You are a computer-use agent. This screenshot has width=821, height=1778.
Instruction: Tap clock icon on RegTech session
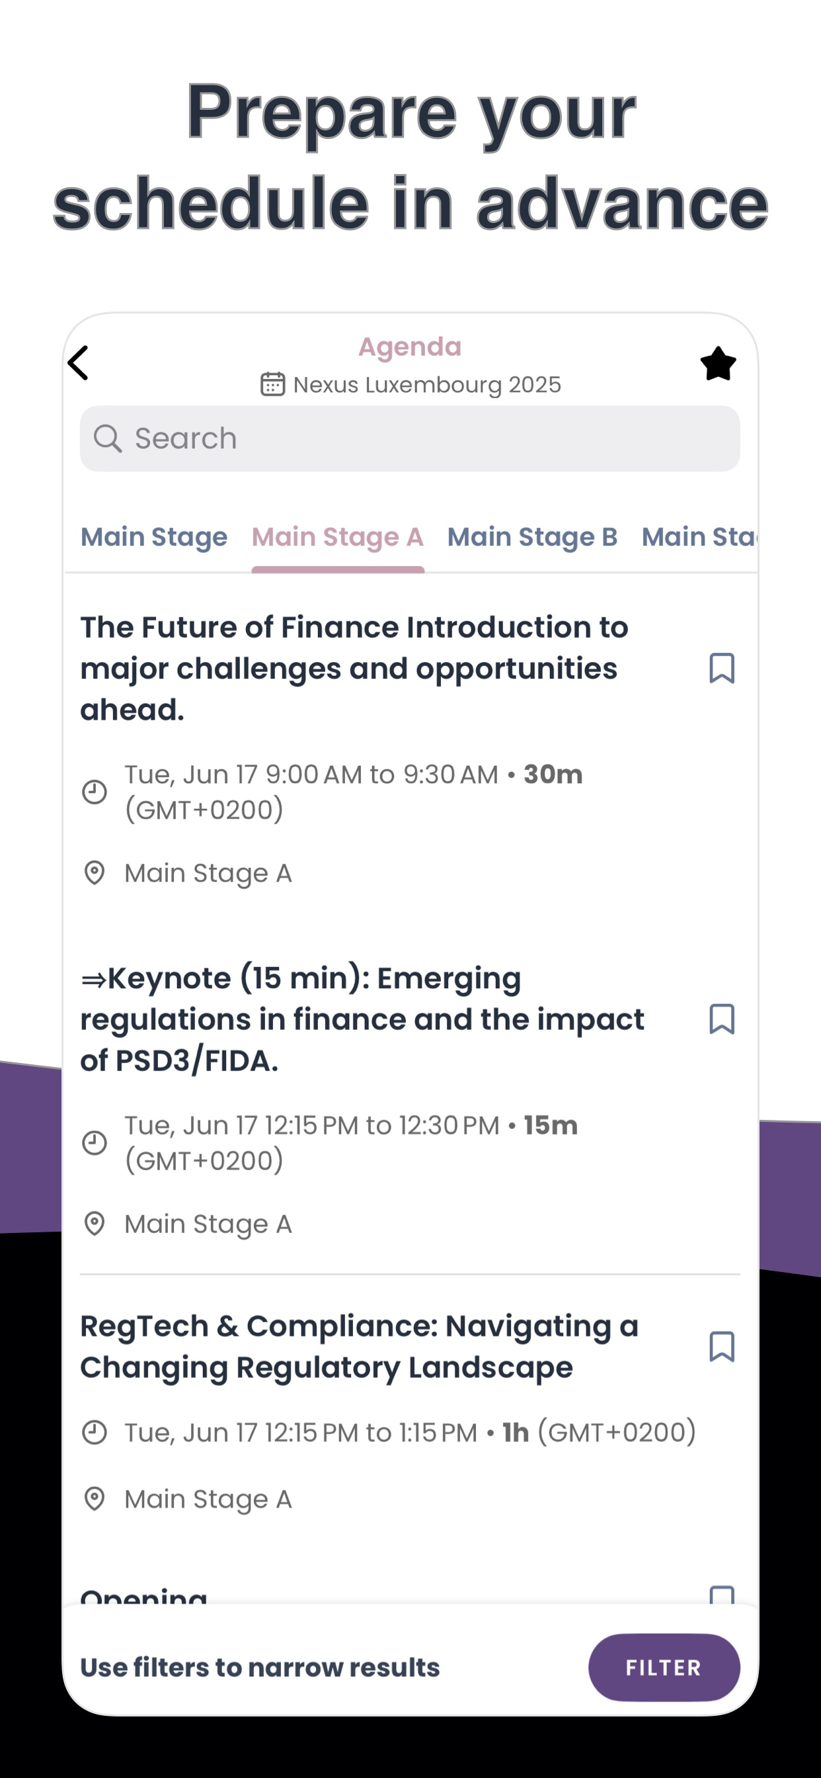tap(95, 1432)
